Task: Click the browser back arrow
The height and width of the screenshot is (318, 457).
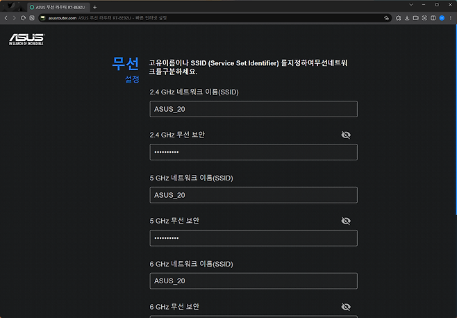Action: point(6,17)
